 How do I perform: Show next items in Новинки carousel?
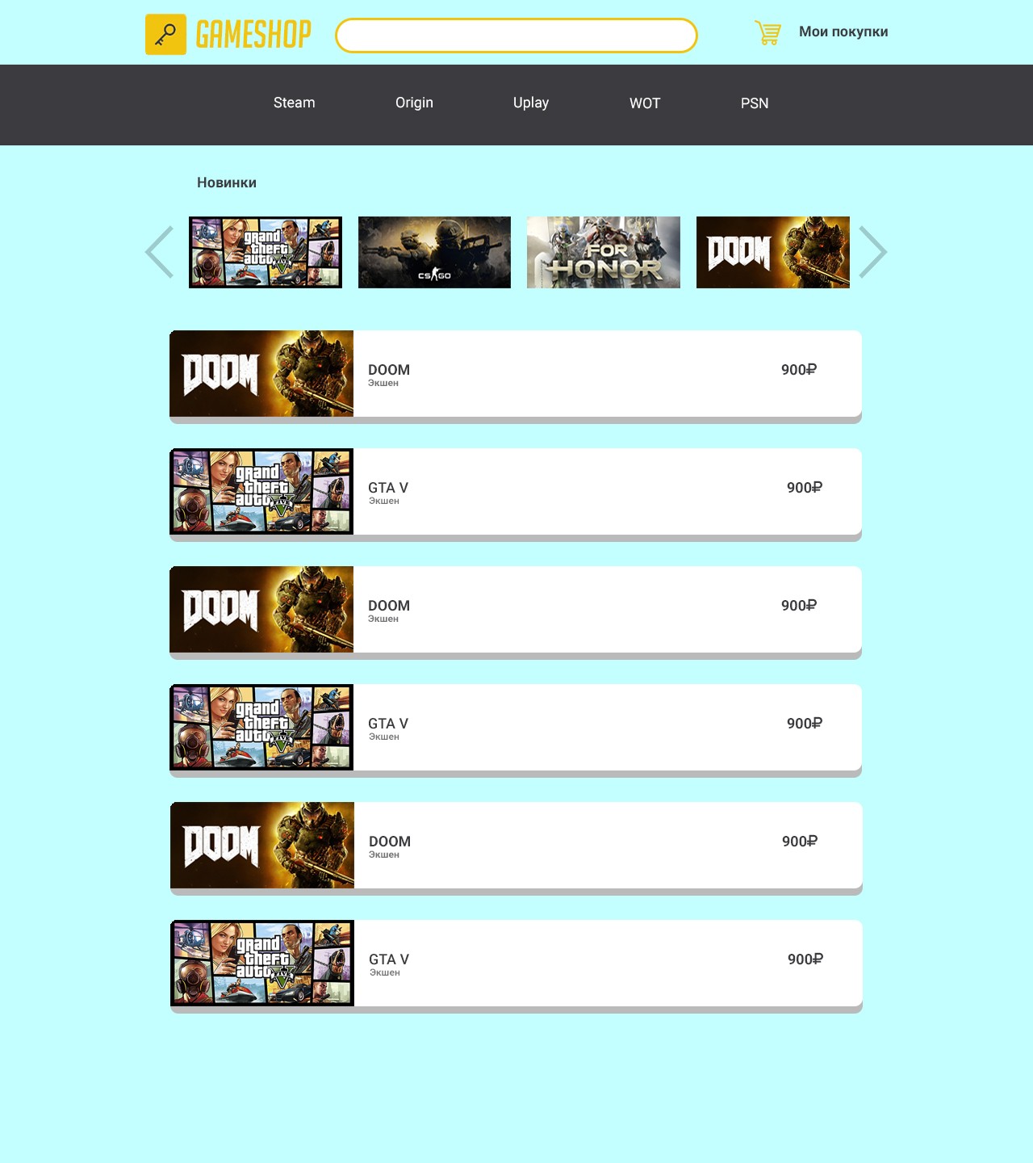[873, 252]
